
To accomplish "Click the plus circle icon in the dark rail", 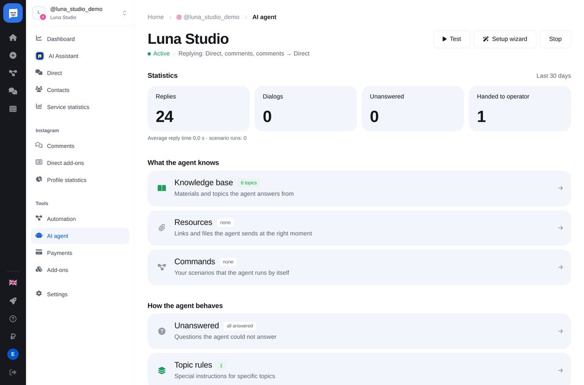I will click(x=13, y=55).
